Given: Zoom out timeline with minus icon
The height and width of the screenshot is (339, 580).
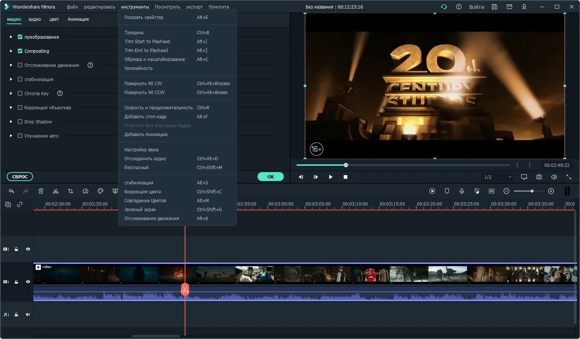Looking at the screenshot, I should tap(506, 191).
